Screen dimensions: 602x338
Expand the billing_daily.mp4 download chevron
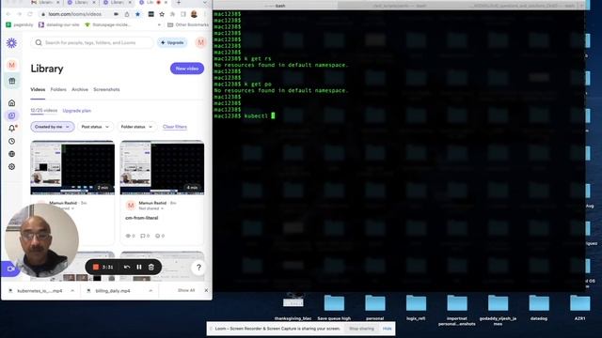pos(150,291)
